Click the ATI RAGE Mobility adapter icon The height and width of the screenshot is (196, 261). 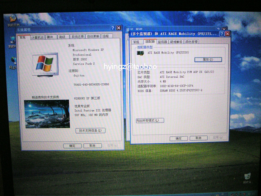[x=141, y=53]
